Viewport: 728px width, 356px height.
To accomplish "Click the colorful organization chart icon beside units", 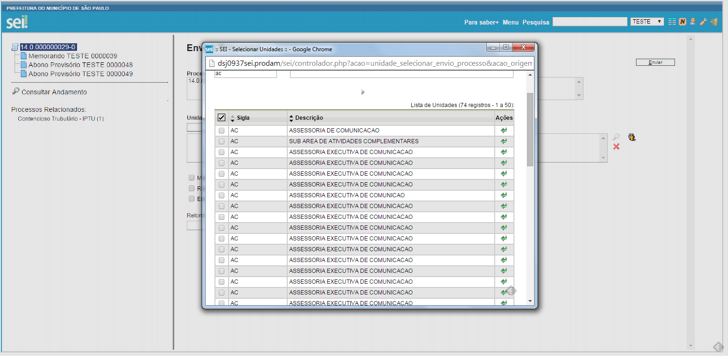I will point(632,137).
